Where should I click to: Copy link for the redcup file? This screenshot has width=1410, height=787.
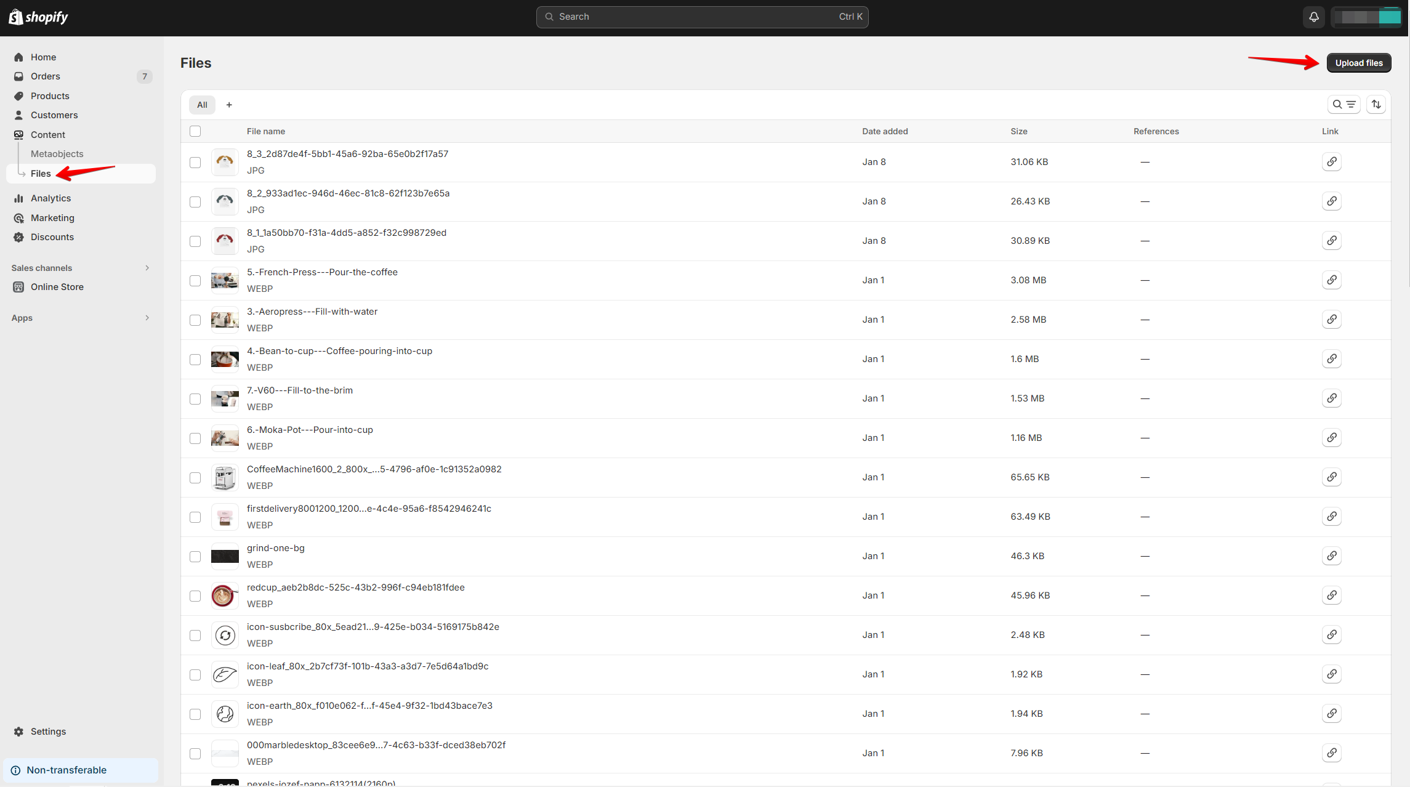1331,595
